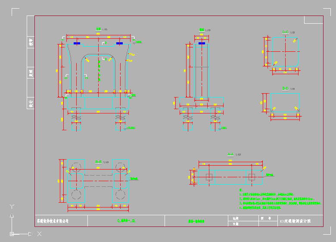Select right blue bearing pad on front elevation
The height and width of the screenshot is (242, 336).
[119, 43]
